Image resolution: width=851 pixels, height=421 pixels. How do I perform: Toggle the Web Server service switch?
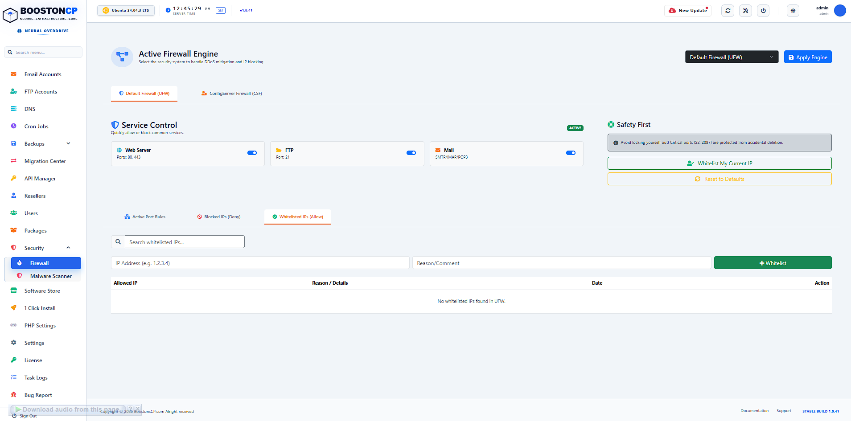(252, 153)
